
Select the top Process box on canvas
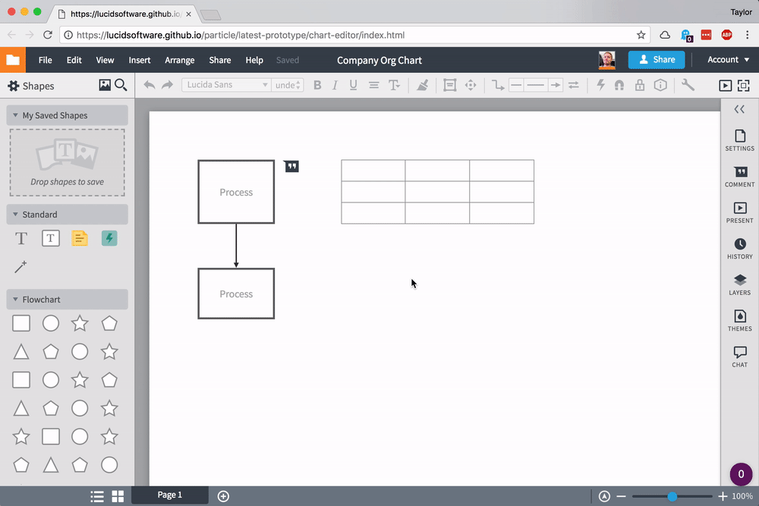click(236, 192)
